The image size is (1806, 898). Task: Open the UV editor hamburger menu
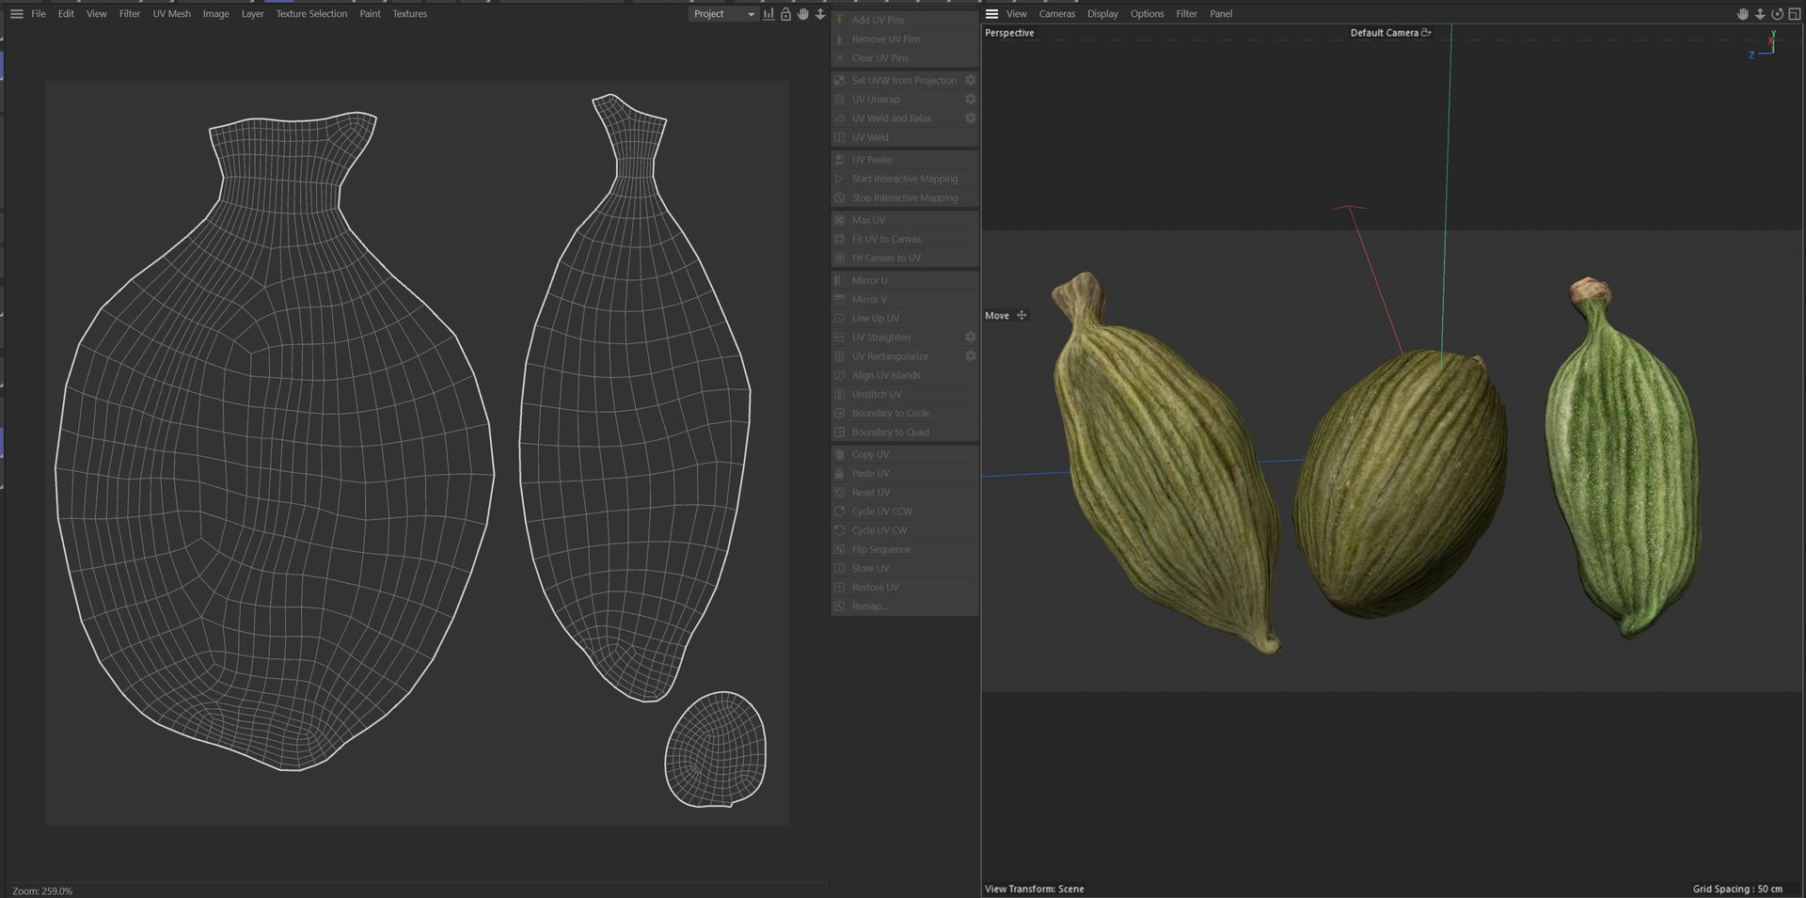click(x=16, y=14)
